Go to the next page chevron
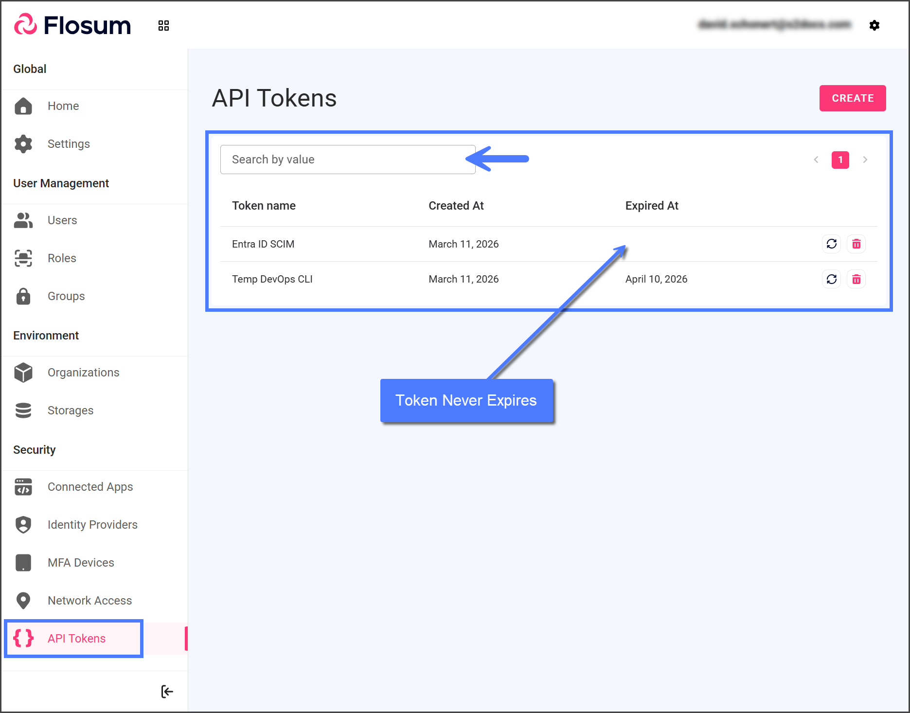The height and width of the screenshot is (713, 910). (865, 160)
